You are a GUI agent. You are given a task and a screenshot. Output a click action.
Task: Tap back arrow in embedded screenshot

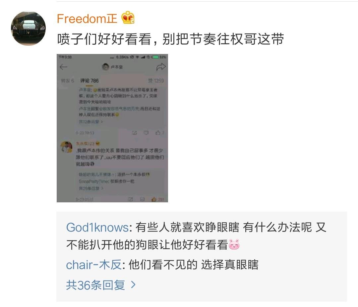63,67
